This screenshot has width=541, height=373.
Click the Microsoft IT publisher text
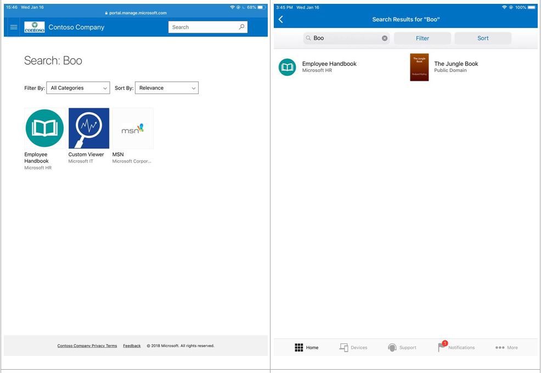81,161
